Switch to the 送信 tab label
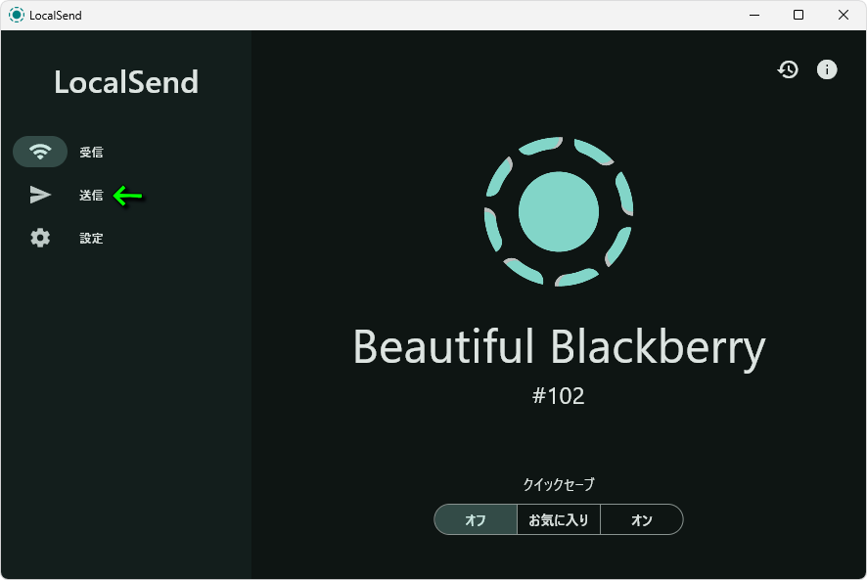Screen dimensions: 867x580 91,196
